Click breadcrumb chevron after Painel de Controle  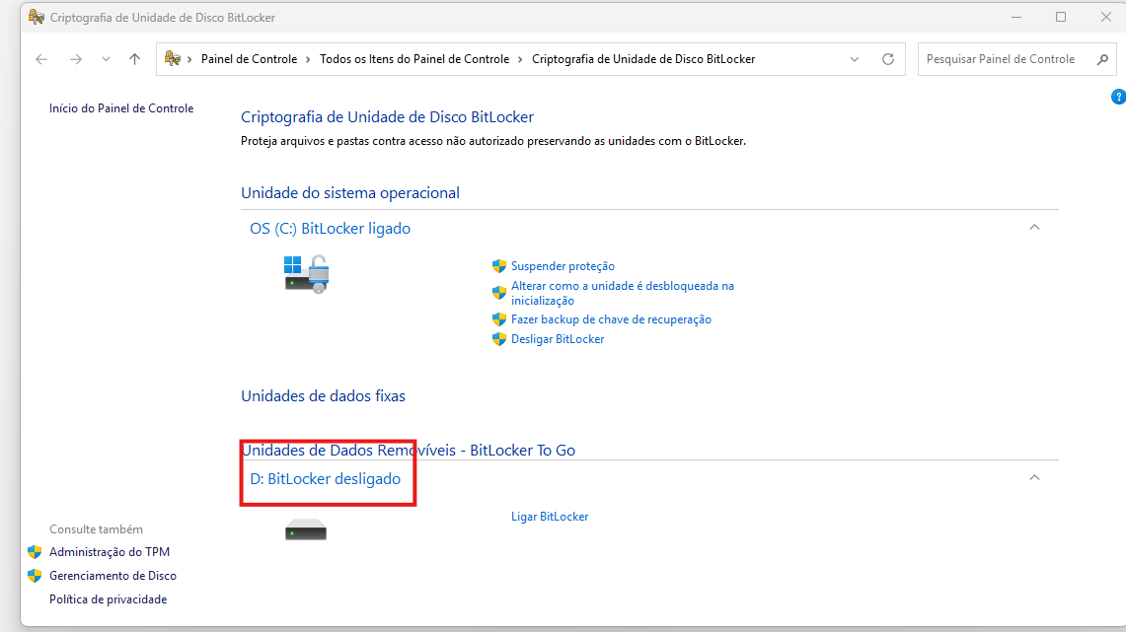[308, 59]
